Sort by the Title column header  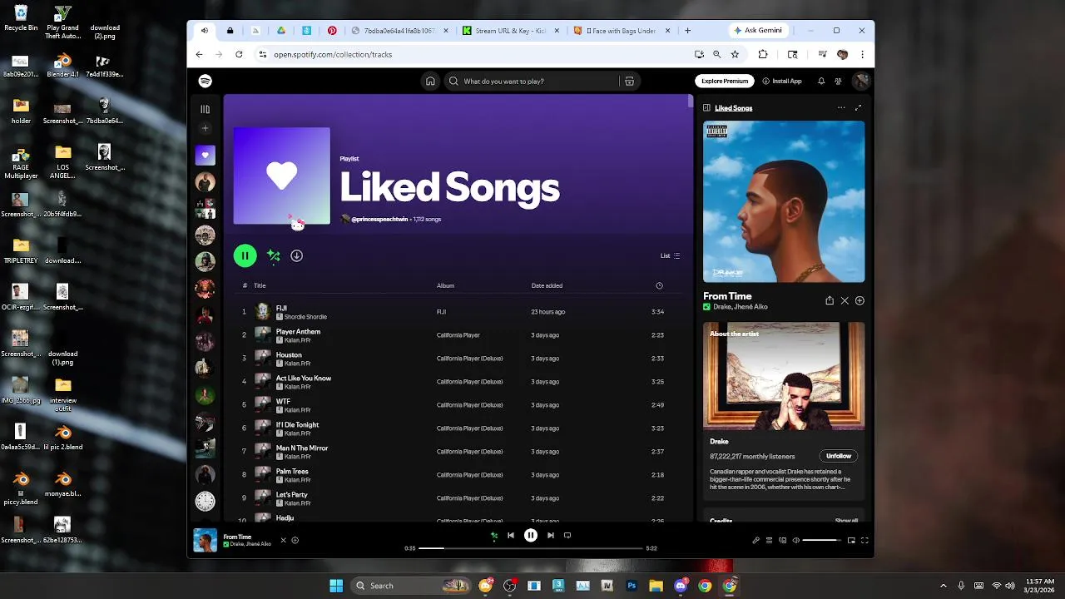tap(260, 285)
